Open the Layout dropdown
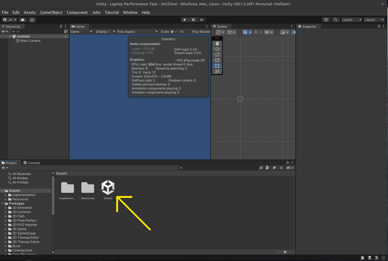The image size is (388, 261). click(374, 20)
